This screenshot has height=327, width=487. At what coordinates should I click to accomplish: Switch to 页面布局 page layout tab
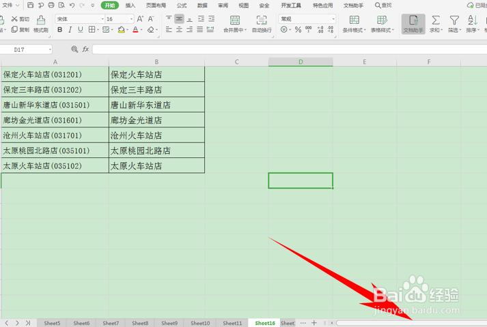click(x=156, y=5)
